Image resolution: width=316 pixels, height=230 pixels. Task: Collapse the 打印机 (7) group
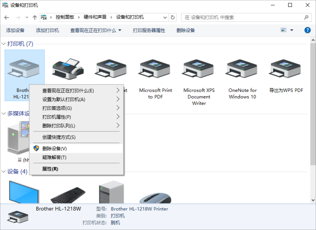pos(4,44)
